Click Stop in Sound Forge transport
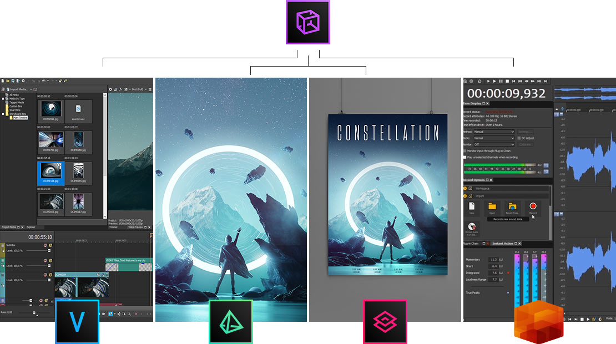The image size is (616, 344). click(507, 82)
